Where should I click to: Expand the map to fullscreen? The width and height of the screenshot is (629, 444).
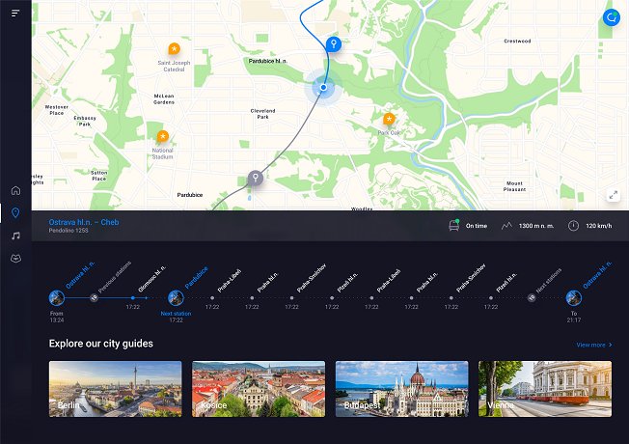point(614,195)
